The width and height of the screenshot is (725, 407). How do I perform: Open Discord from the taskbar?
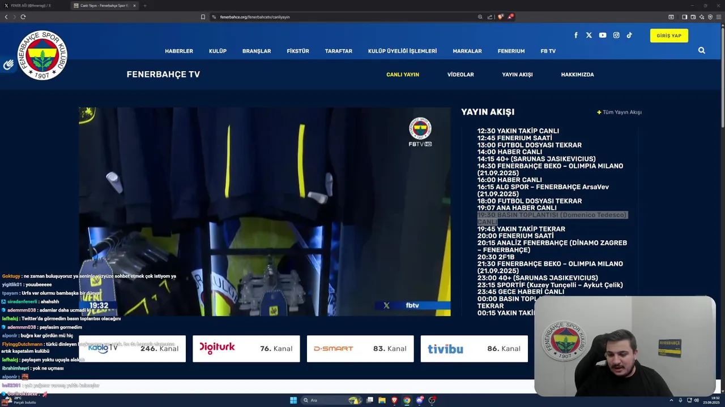pyautogui.click(x=420, y=400)
